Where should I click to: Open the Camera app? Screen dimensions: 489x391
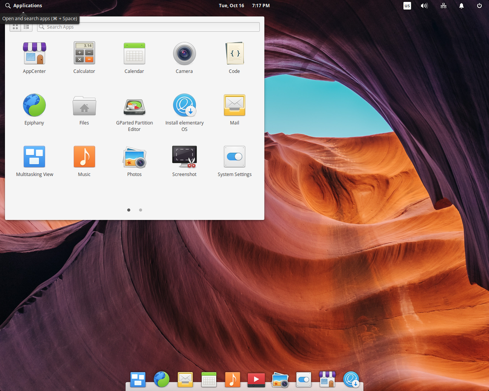tap(184, 53)
